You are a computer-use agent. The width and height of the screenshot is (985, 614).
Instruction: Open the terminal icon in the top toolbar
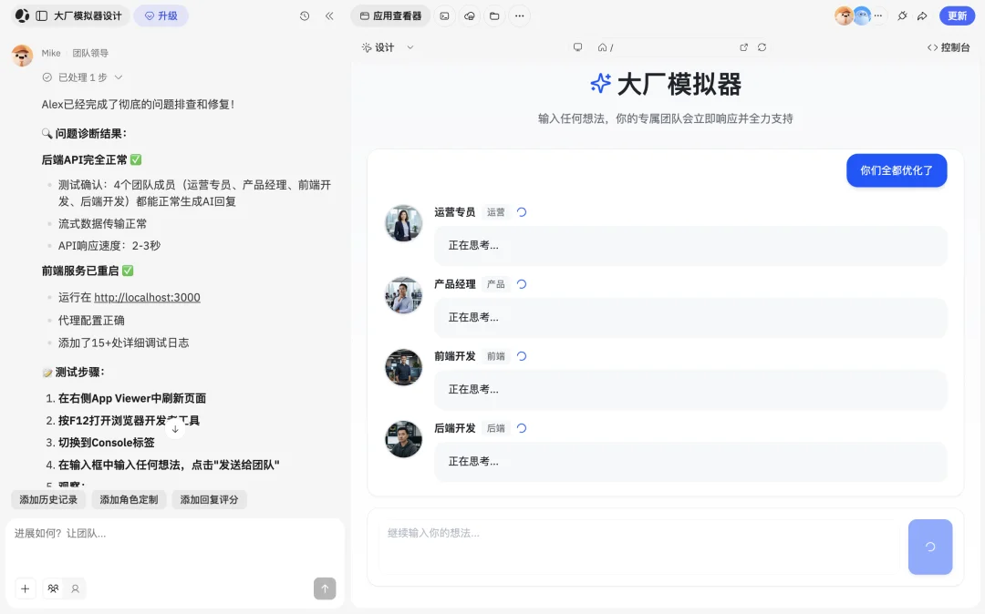tap(443, 15)
